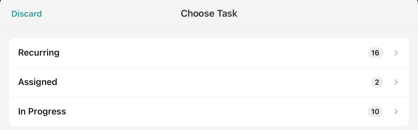
Task: Click empty middle area of Assigned row
Action: [209, 82]
